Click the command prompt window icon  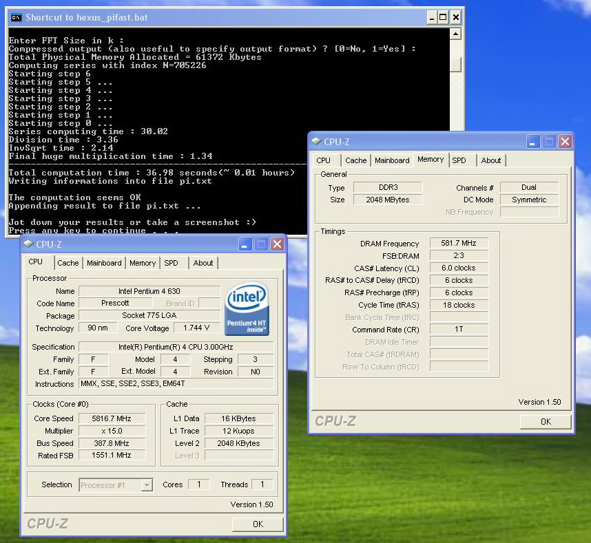pos(16,17)
